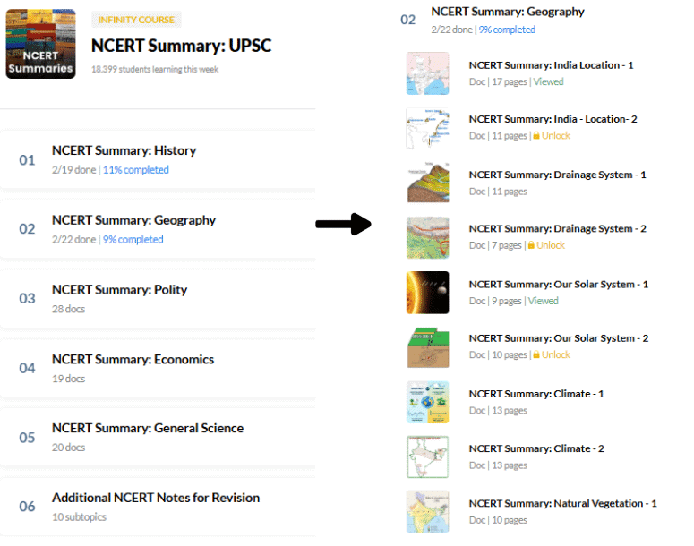Click 11% completed under History

point(136,170)
